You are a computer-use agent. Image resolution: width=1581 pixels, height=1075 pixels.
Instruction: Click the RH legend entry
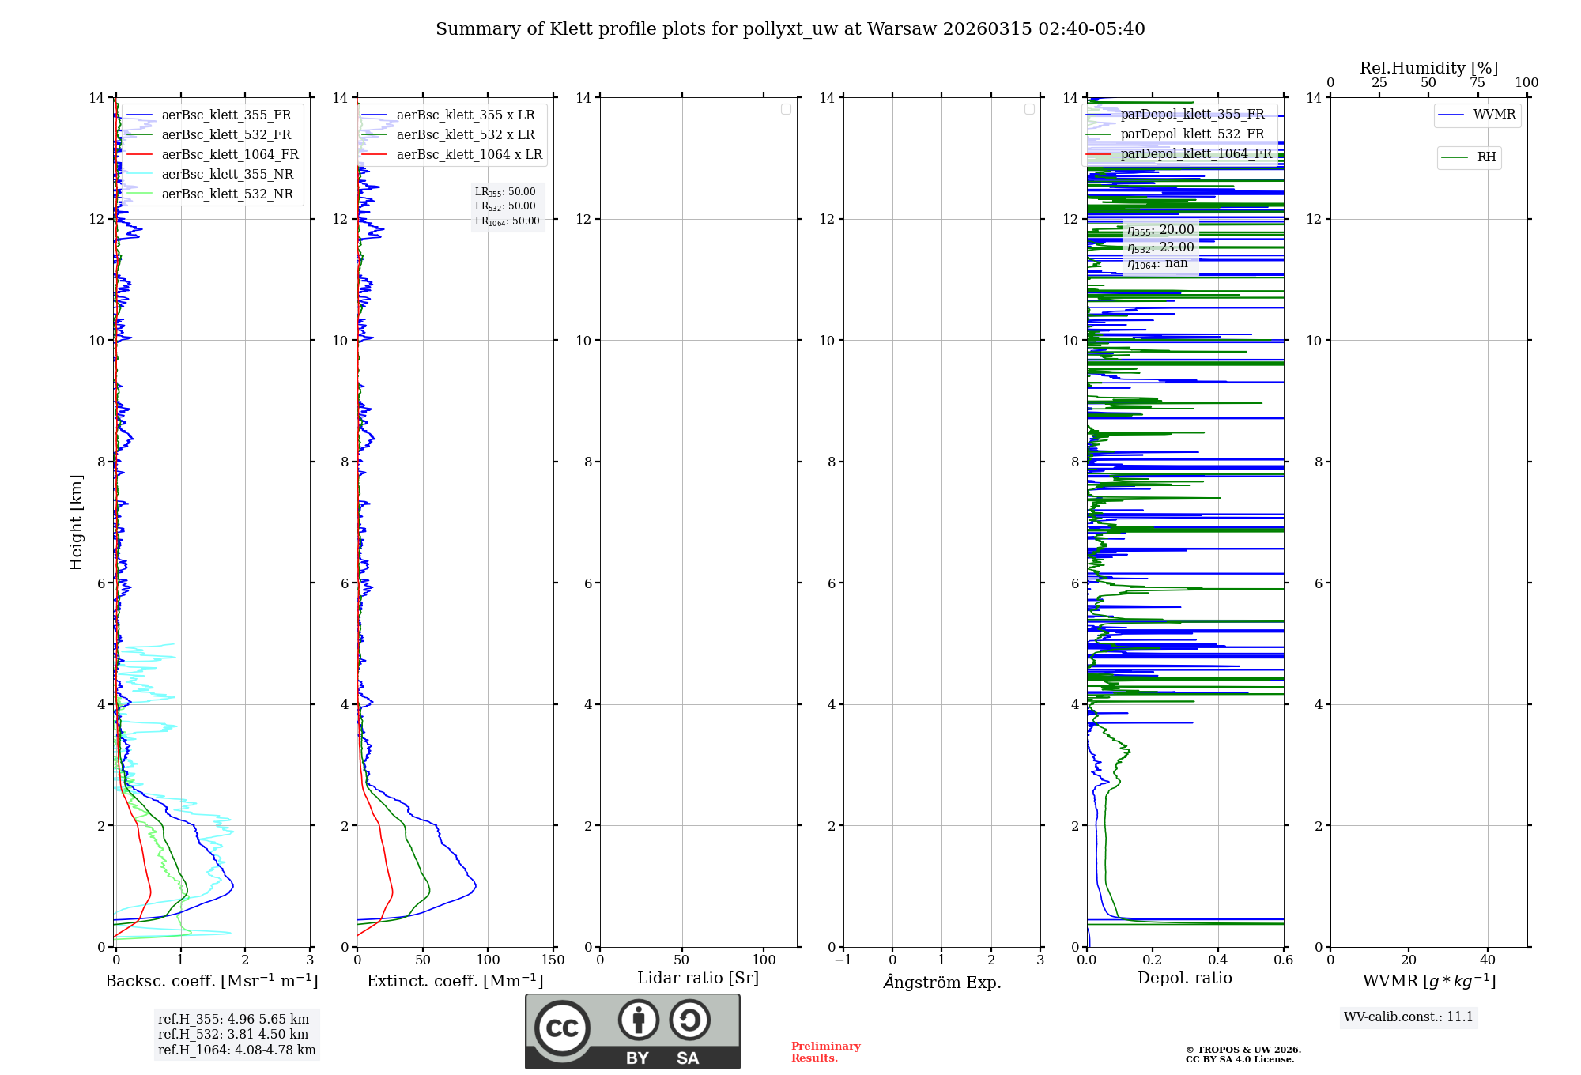point(1485,157)
